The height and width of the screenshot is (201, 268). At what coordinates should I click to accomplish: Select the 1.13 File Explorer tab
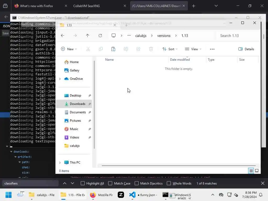(88, 25)
